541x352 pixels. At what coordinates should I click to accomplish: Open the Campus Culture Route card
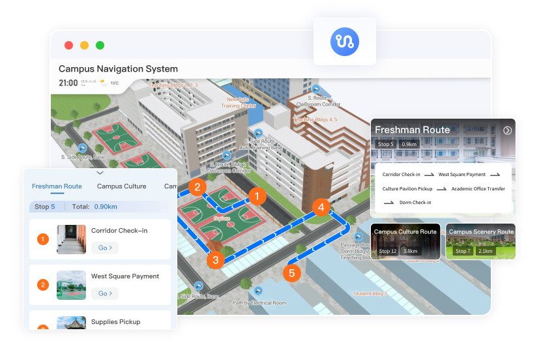click(x=405, y=242)
